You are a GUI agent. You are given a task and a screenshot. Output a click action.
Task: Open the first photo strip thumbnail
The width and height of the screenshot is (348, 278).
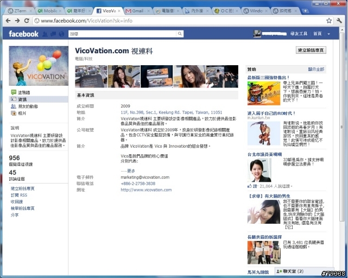click(91, 77)
